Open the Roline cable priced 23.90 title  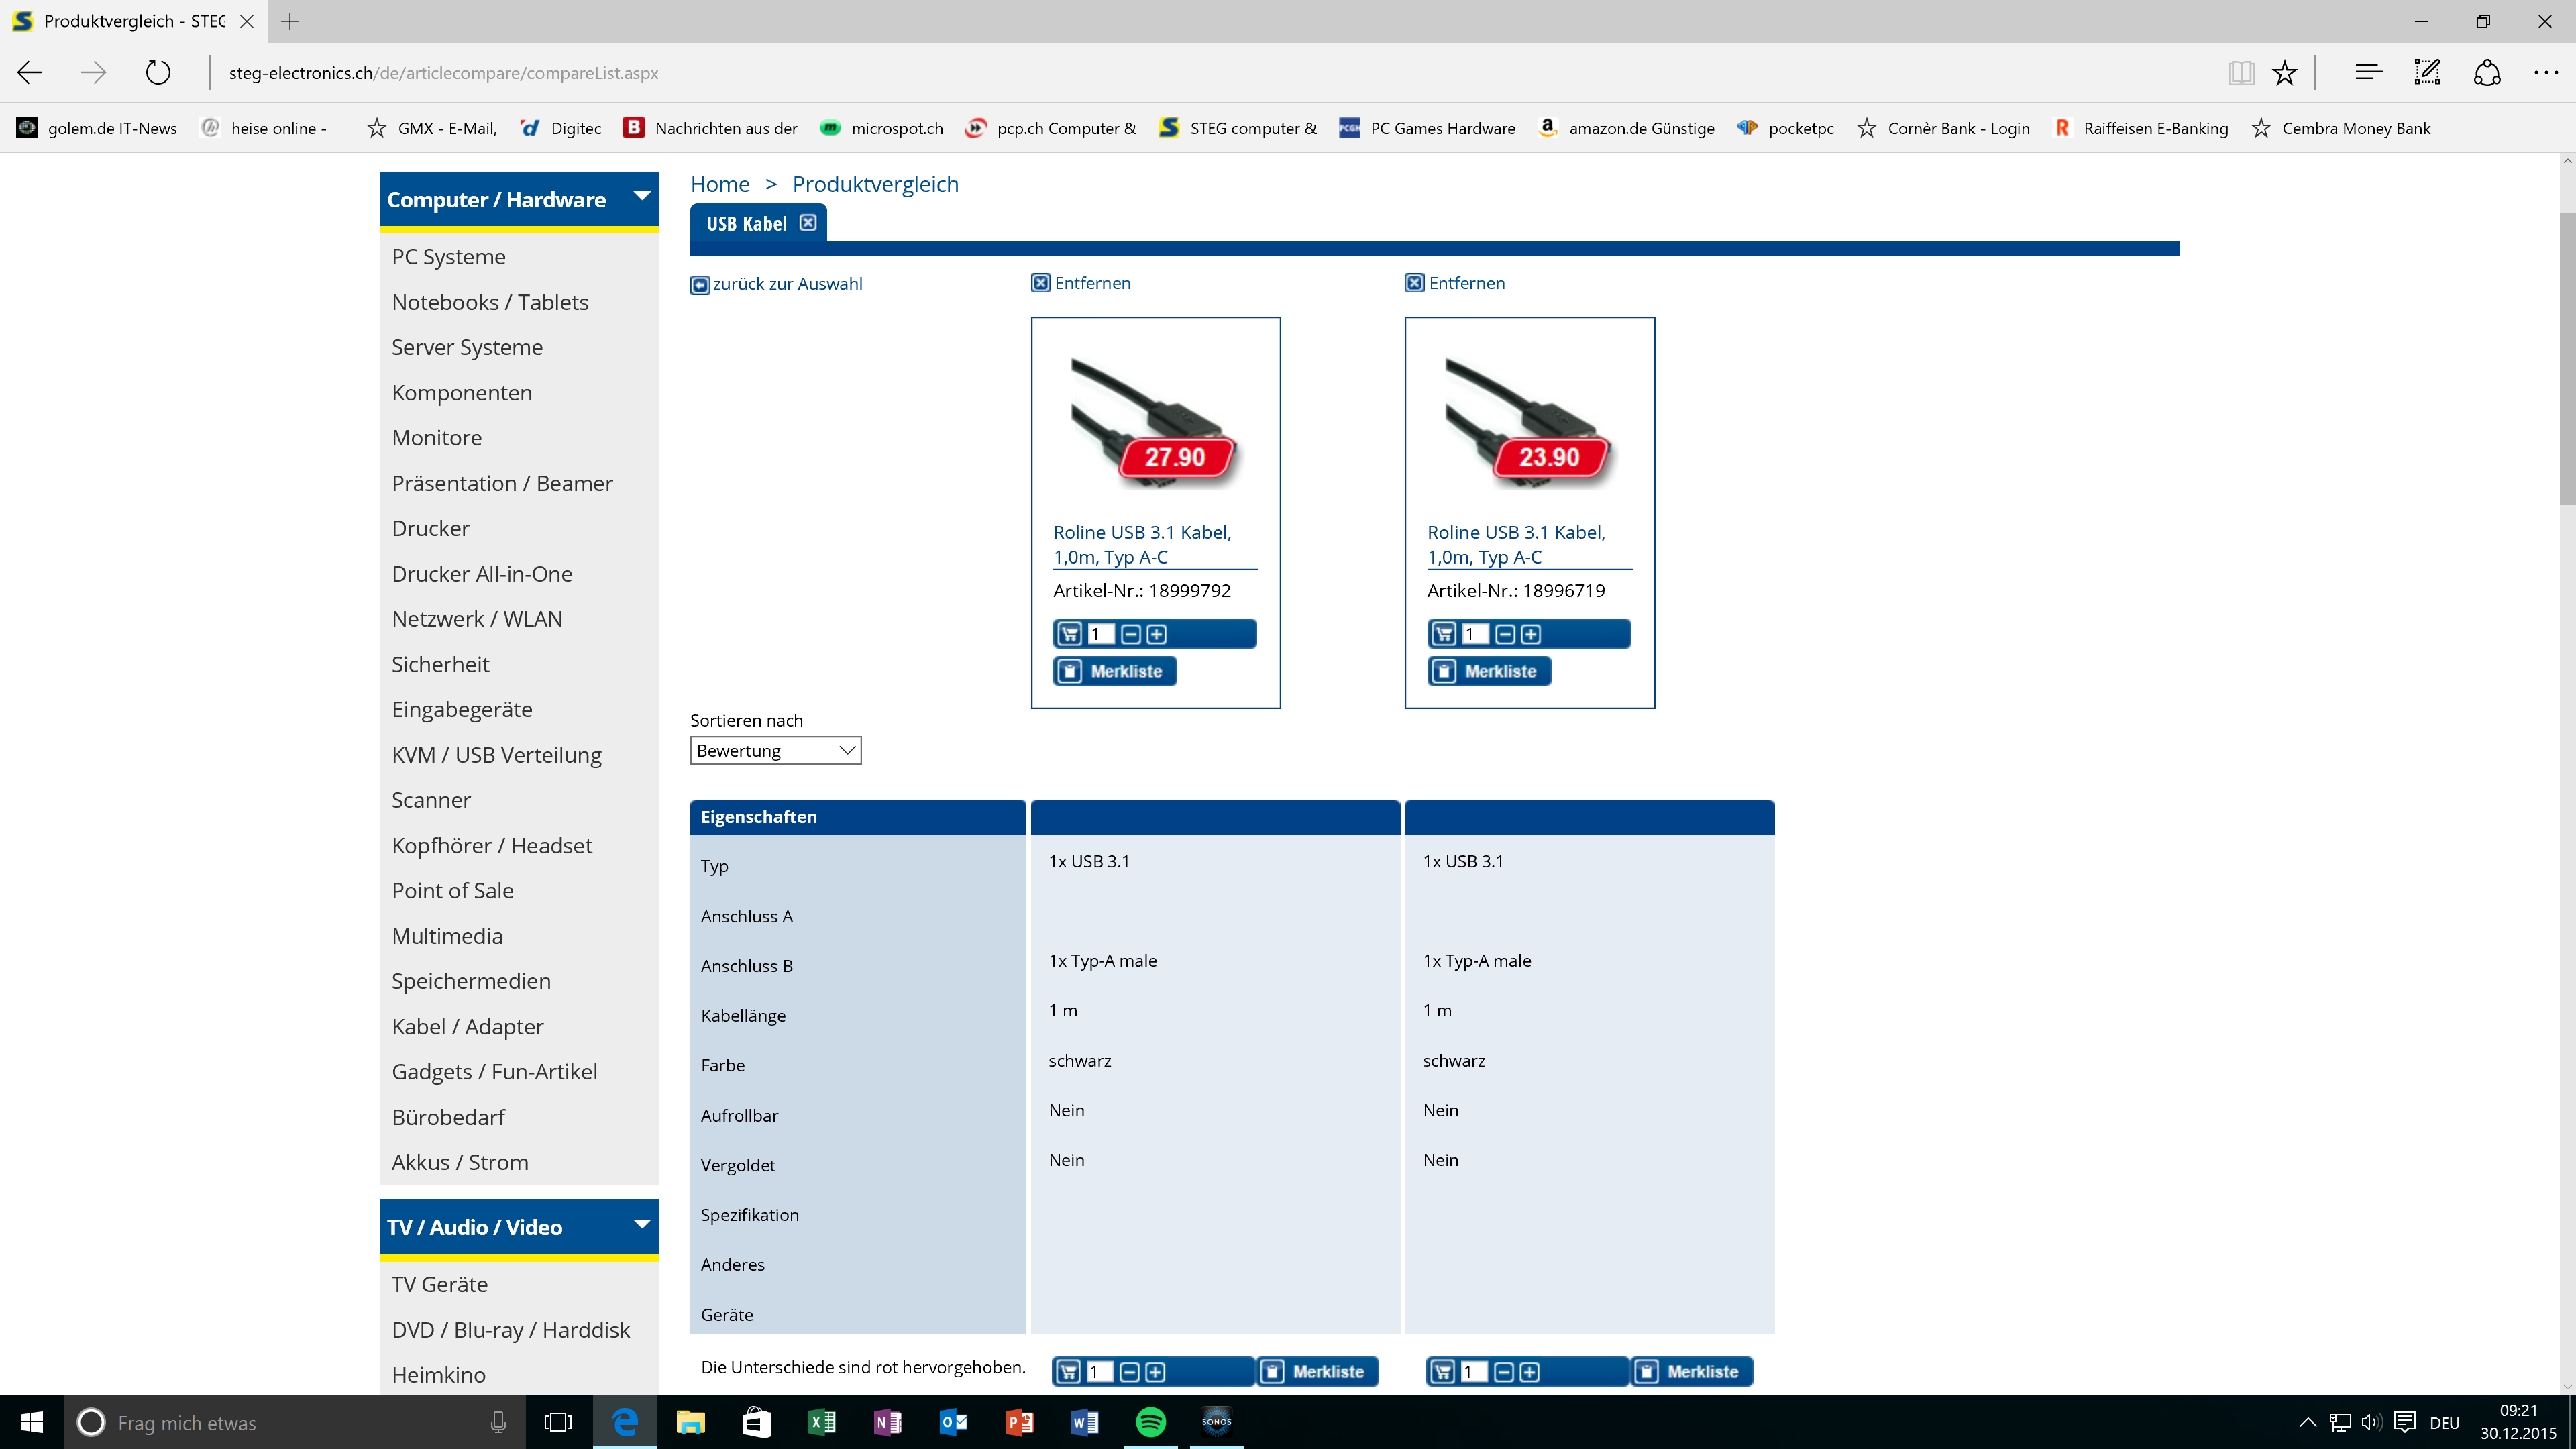point(1516,544)
